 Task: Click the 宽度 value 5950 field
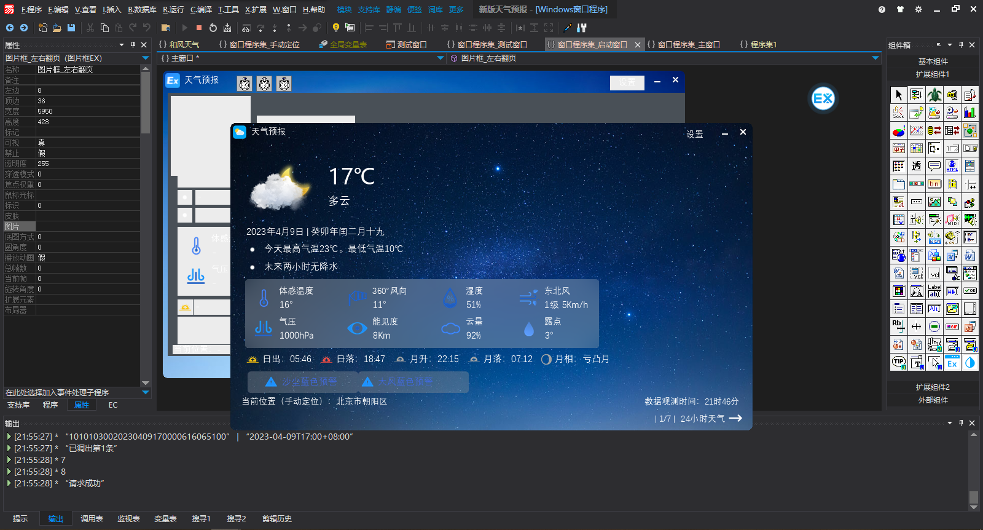click(x=88, y=111)
